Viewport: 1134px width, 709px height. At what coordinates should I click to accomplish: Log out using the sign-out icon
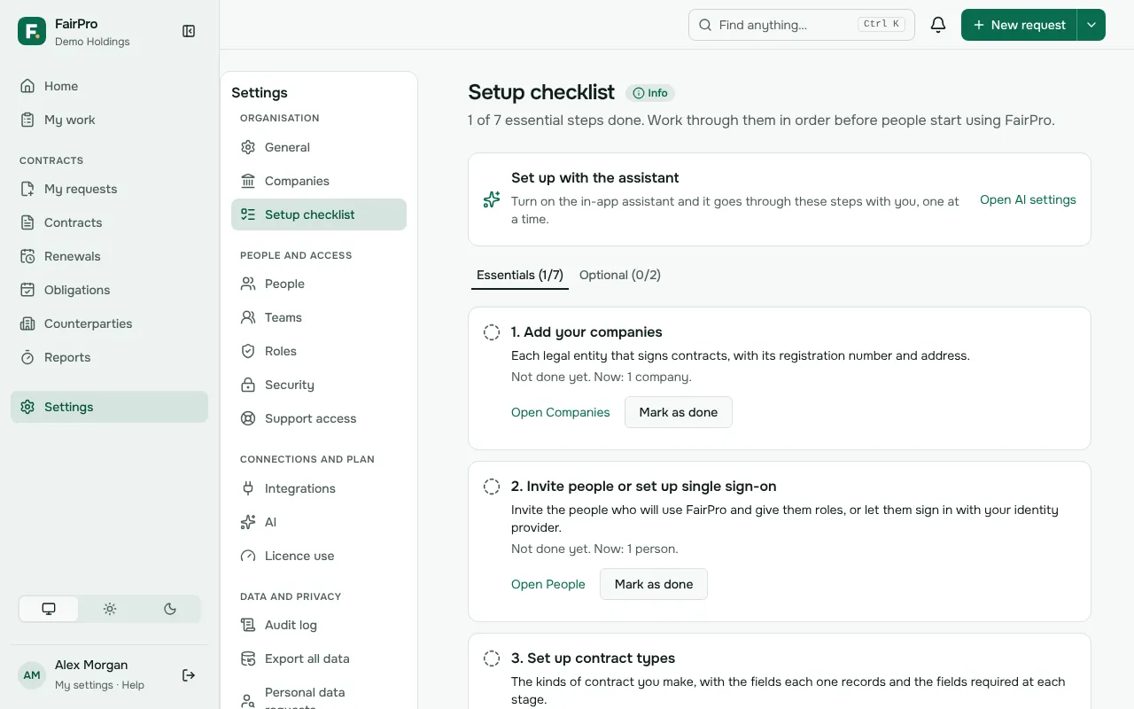pyautogui.click(x=189, y=675)
